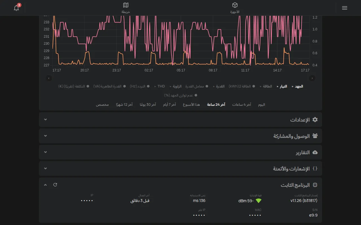
Task: Click the 136 ms response time value
Action: tap(199, 201)
